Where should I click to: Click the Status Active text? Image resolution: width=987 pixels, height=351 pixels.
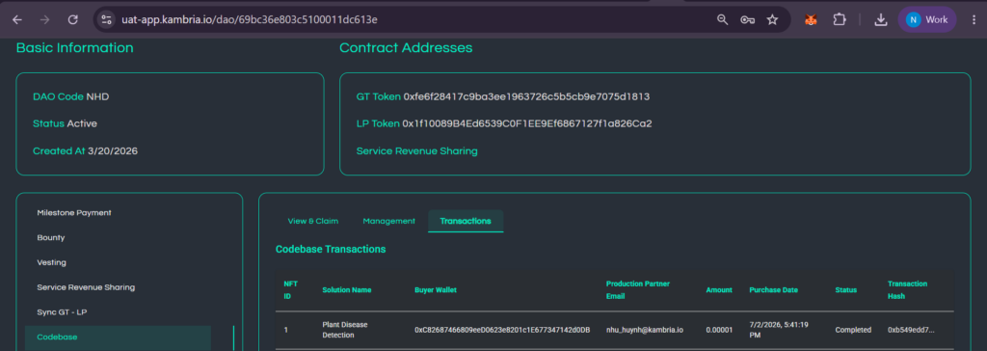65,123
